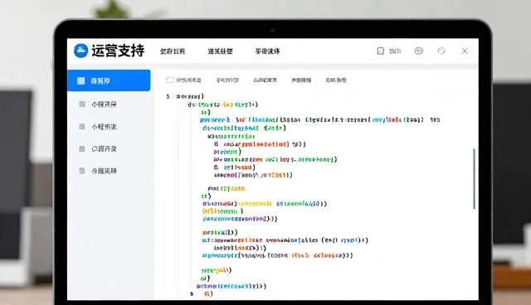Image resolution: width=531 pixels, height=305 pixels.
Task: Select the third sidebar item
Action: (x=109, y=127)
